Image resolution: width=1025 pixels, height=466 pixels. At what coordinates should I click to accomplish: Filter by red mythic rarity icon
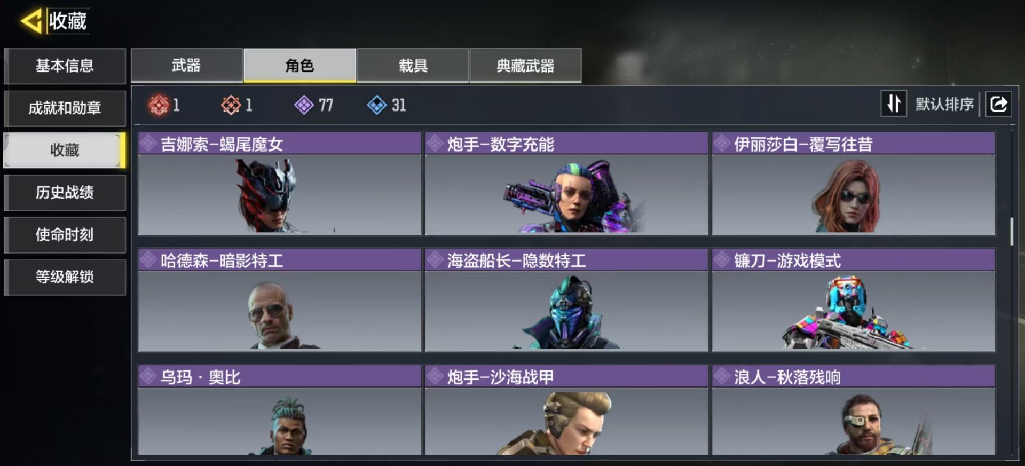click(x=159, y=105)
